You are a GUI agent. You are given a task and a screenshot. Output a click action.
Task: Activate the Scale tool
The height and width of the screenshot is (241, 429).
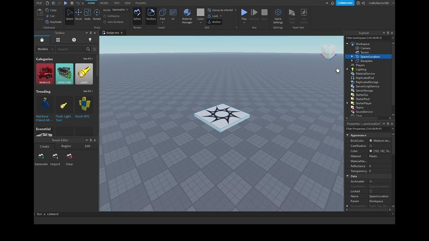[x=87, y=15]
